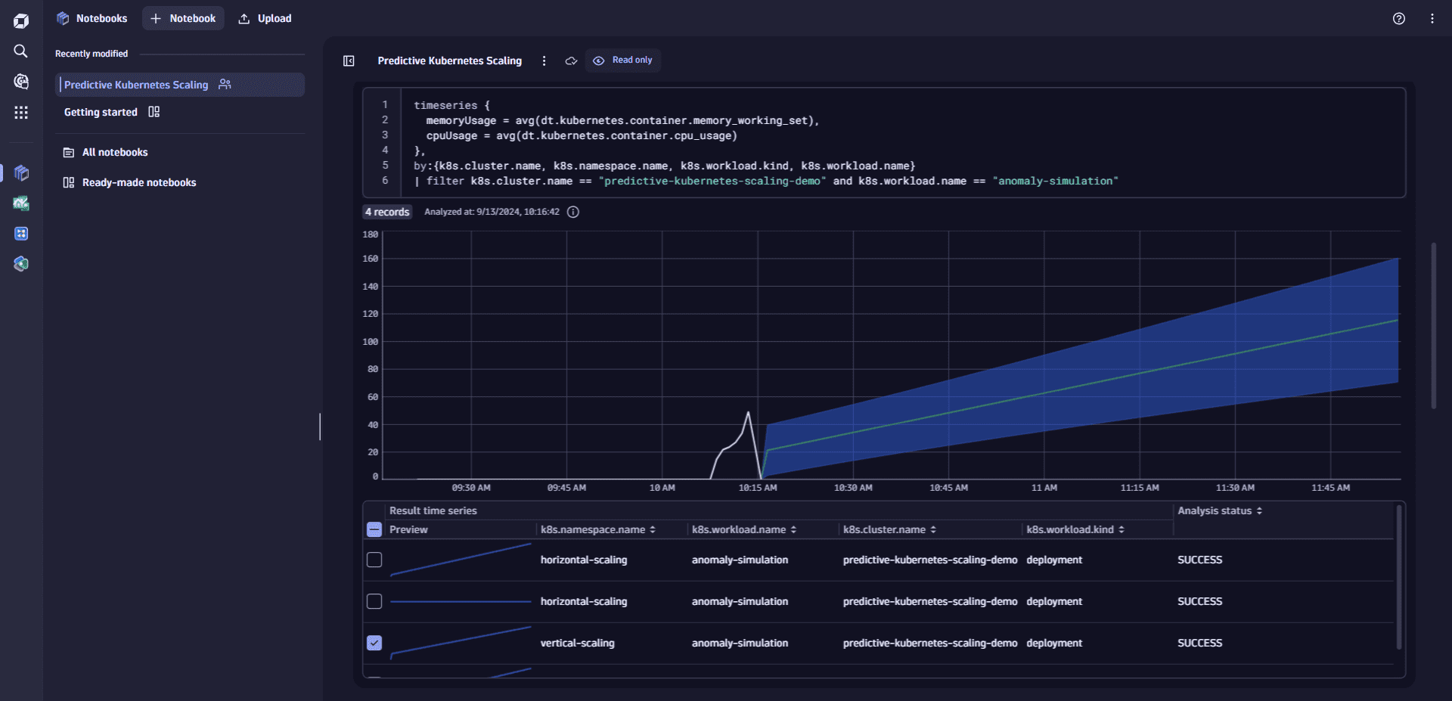Click the sidebar resize handle
This screenshot has width=1452, height=701.
click(320, 426)
